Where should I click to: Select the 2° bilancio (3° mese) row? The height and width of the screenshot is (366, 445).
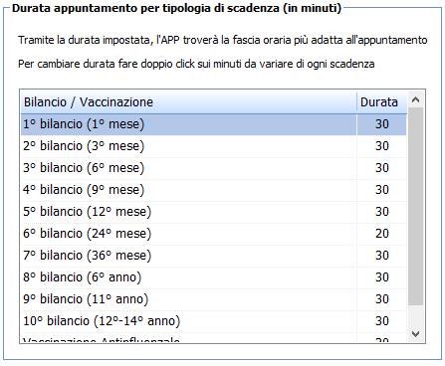[x=214, y=146]
